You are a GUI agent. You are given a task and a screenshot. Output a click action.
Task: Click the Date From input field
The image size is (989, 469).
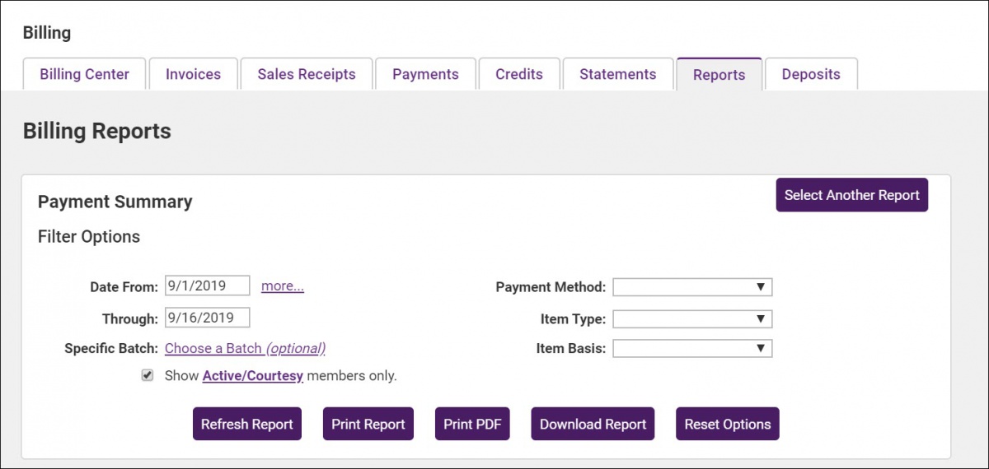click(207, 286)
